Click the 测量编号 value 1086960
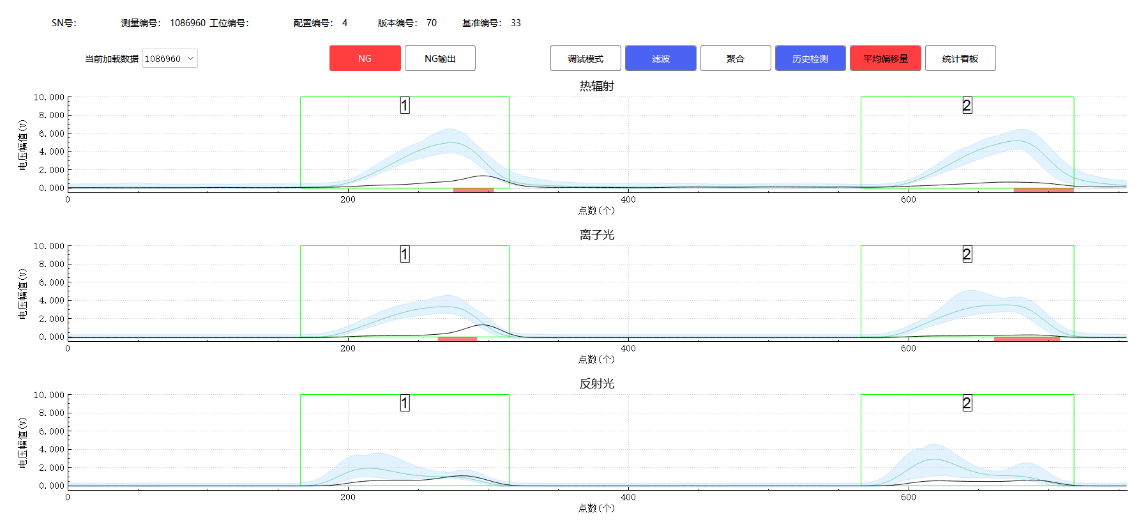Screen dimensions: 1141x522 (188, 23)
